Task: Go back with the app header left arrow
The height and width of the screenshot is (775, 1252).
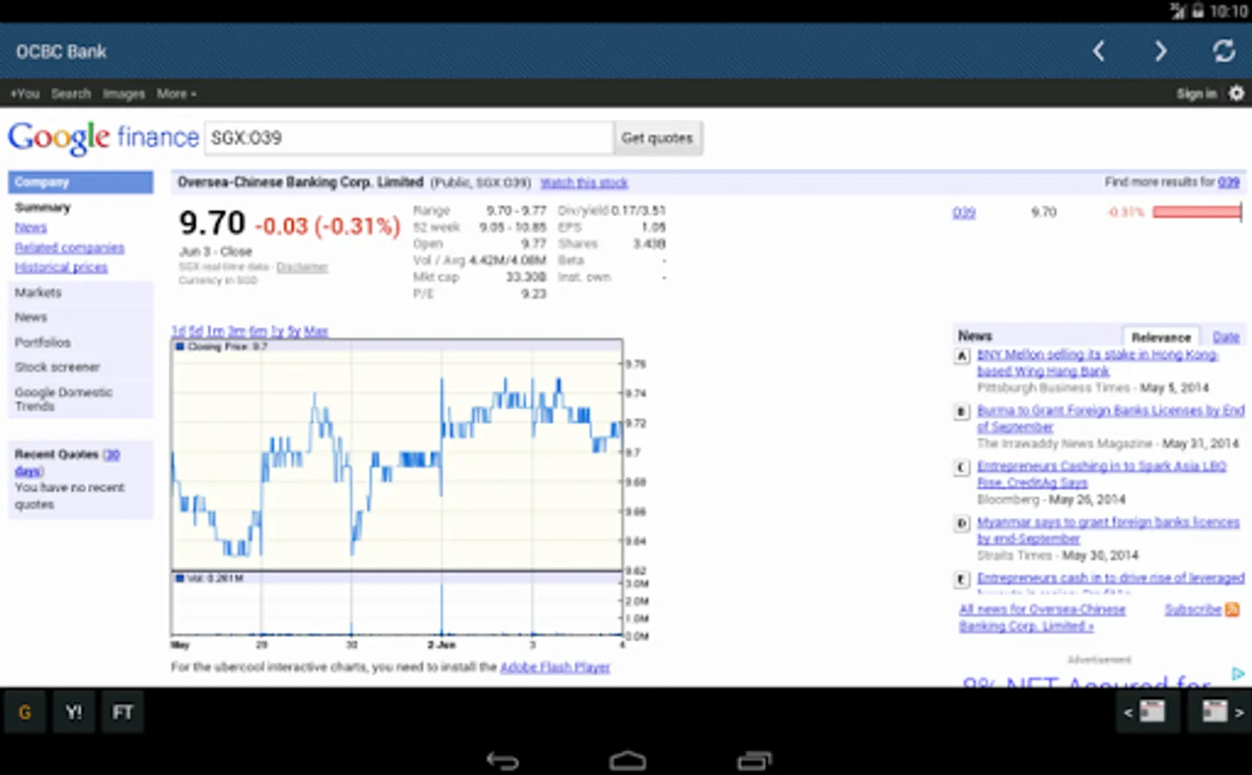Action: click(x=1099, y=52)
